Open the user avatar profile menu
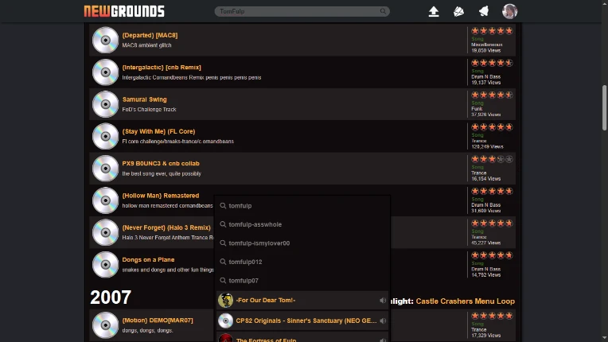 click(x=509, y=12)
